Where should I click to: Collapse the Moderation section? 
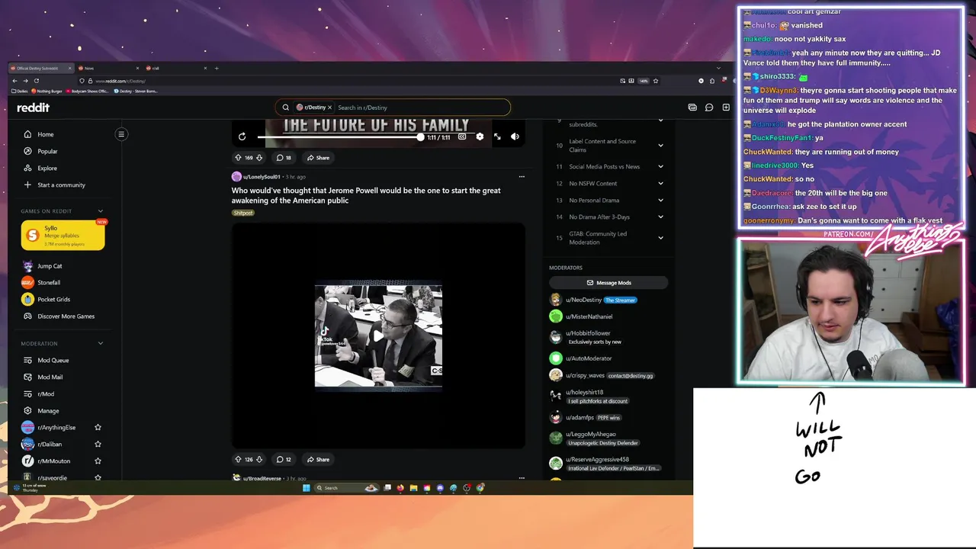coord(100,343)
